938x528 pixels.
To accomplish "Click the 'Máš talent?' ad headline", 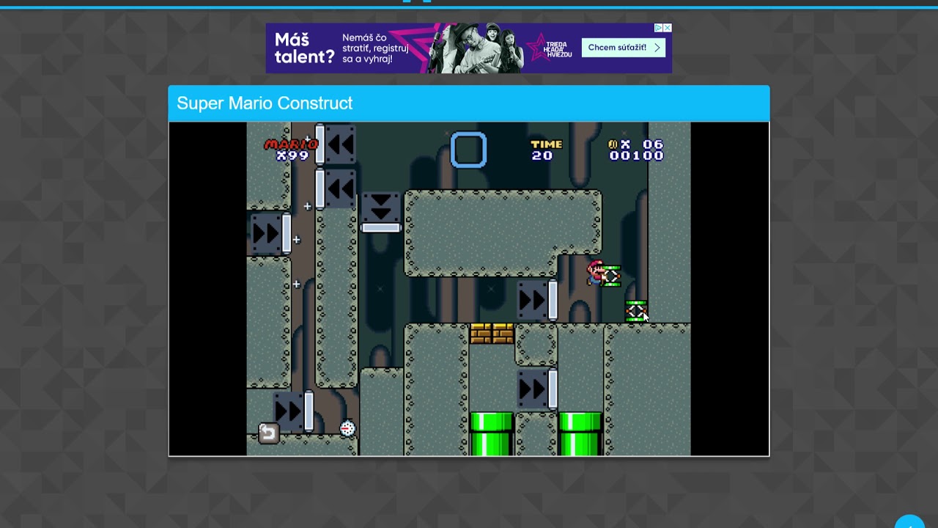I will coord(304,48).
